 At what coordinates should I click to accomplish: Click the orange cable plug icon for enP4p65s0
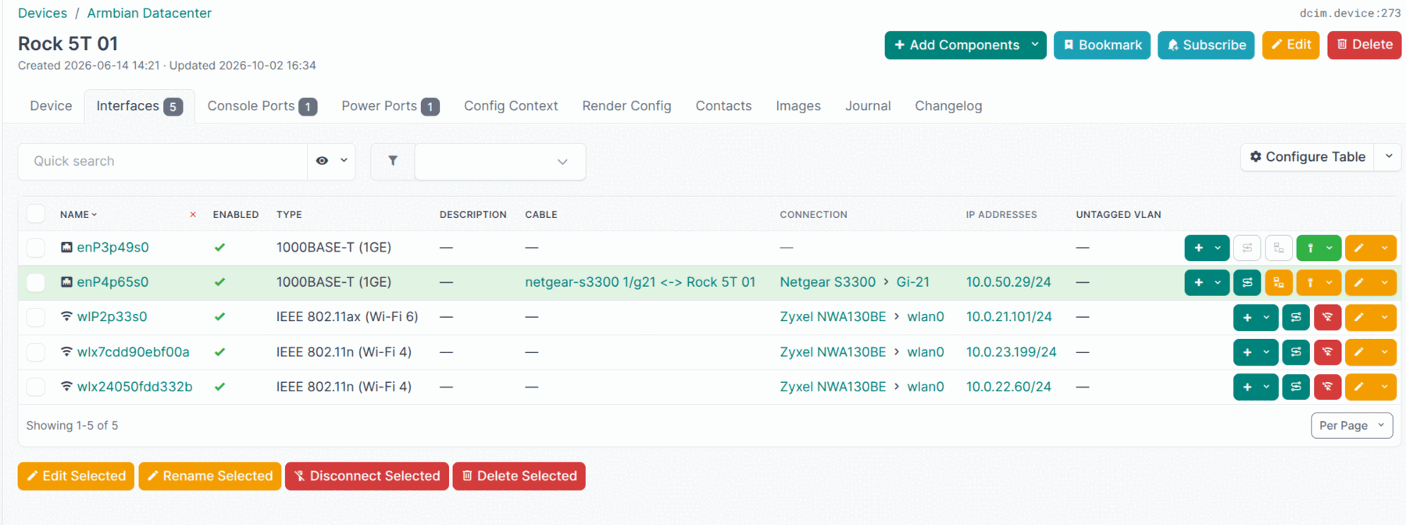click(x=1310, y=282)
